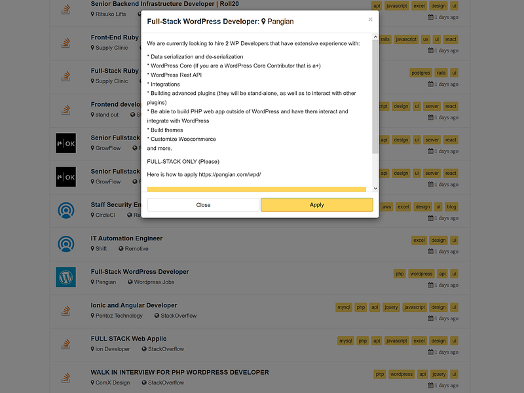Viewport: 524px width, 393px height.
Task: Click yellow banner at bottom of description
Action: click(x=257, y=189)
